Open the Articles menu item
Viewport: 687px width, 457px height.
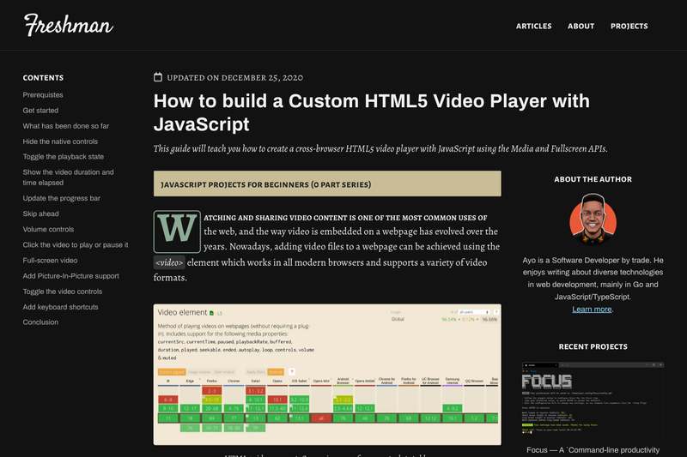pyautogui.click(x=533, y=27)
